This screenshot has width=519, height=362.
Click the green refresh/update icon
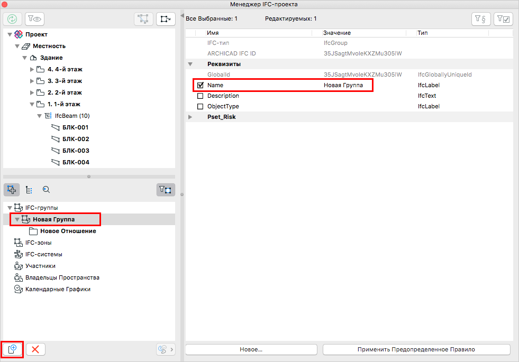[12, 19]
